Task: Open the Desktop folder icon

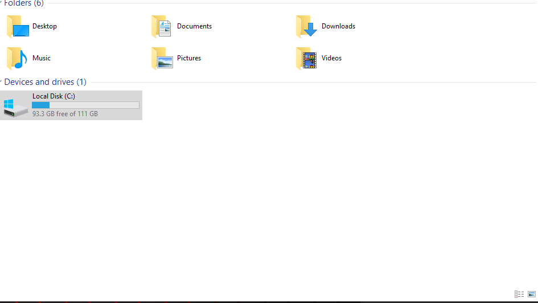Action: [x=18, y=26]
